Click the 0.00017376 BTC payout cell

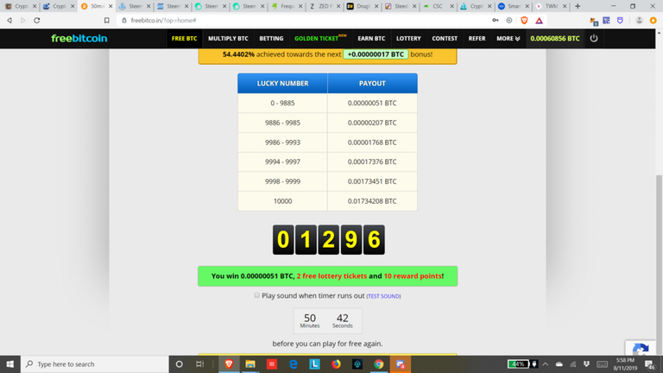coord(372,161)
